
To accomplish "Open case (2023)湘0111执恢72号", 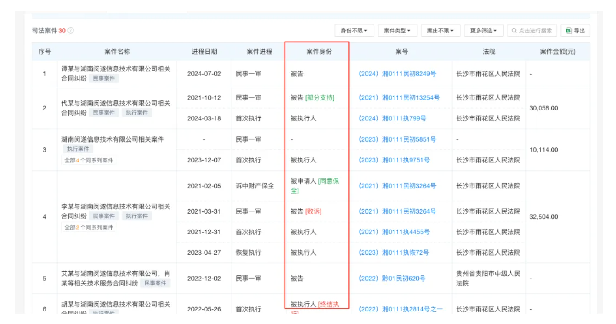I will (394, 253).
